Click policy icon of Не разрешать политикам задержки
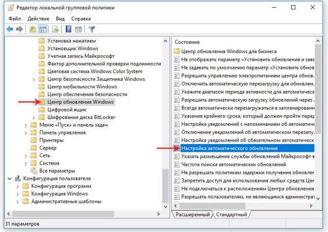 pos(177,172)
